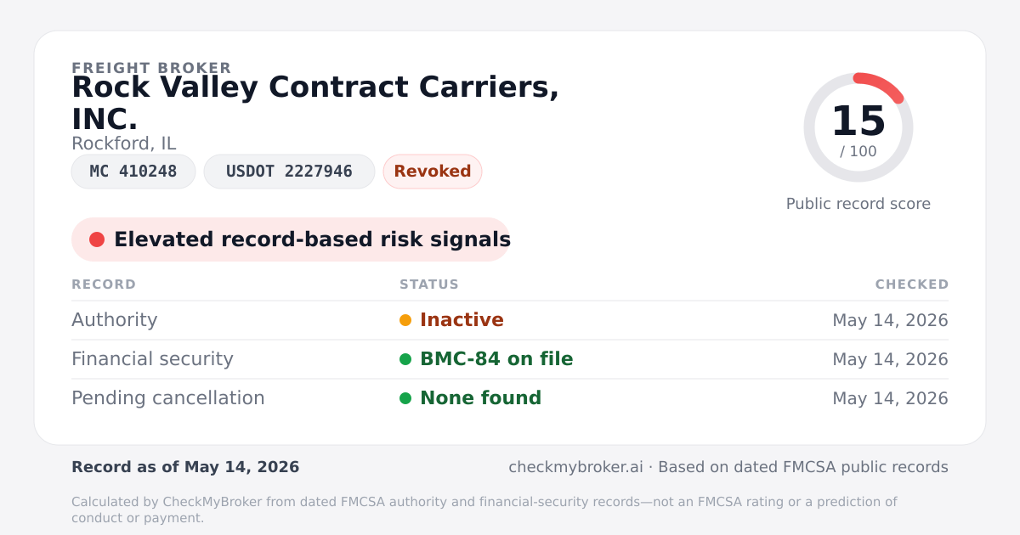Screen dimensions: 1020x535
Task: Click the CHECKED column header
Action: tap(912, 284)
